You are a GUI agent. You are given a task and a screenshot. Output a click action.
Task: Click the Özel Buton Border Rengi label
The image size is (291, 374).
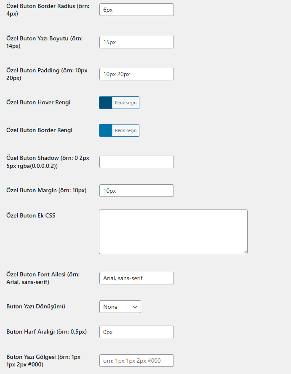click(40, 130)
